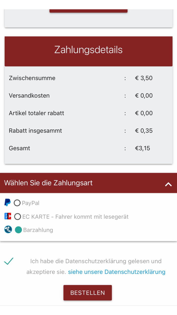
Task: Select the Barzahlung radio button
Action: pyautogui.click(x=18, y=230)
